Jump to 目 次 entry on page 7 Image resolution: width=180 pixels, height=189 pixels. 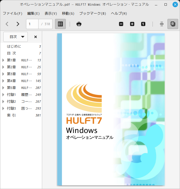point(21,53)
